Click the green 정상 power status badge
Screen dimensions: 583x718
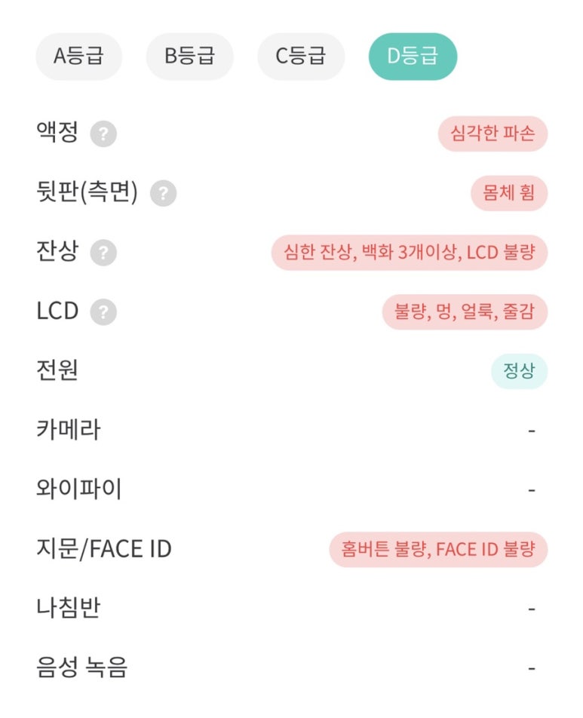click(x=520, y=371)
